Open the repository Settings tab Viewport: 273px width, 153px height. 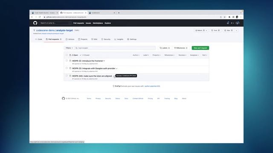(x=132, y=40)
